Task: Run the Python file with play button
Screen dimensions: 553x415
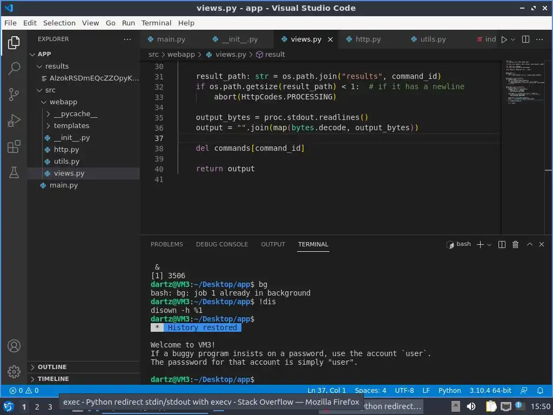Action: click(504, 39)
